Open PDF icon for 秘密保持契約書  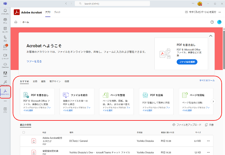(x=34, y=152)
